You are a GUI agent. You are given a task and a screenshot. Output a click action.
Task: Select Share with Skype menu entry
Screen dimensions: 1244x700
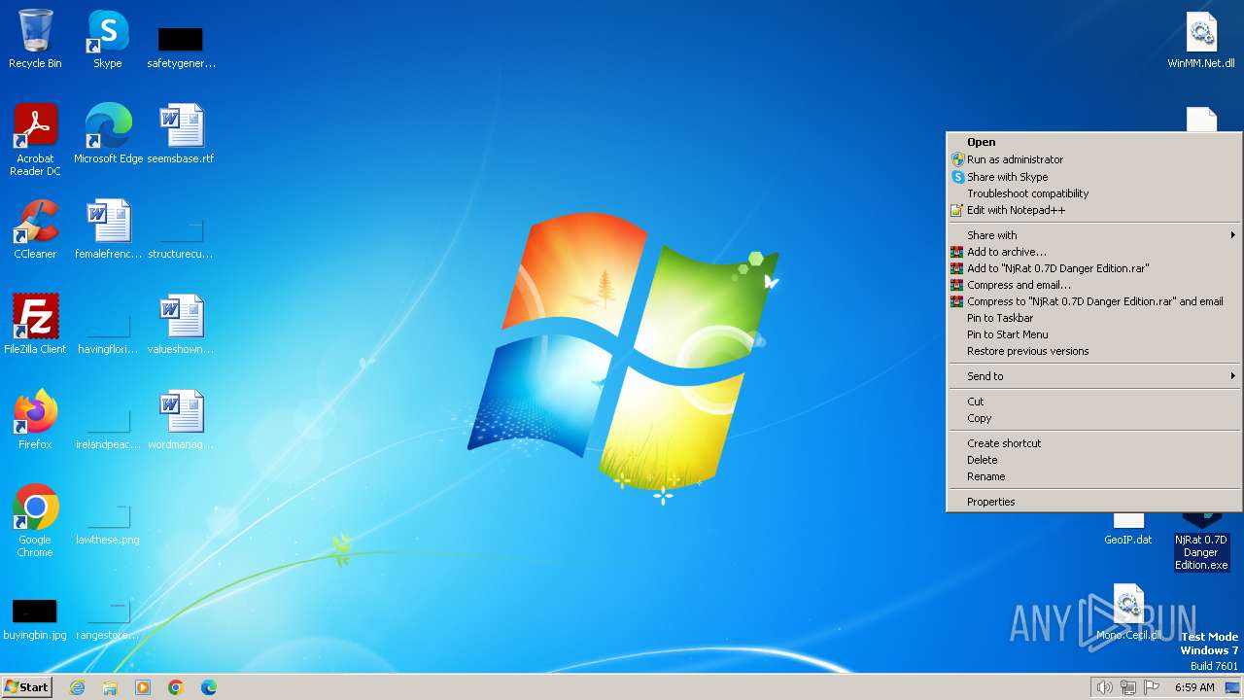(x=1094, y=177)
